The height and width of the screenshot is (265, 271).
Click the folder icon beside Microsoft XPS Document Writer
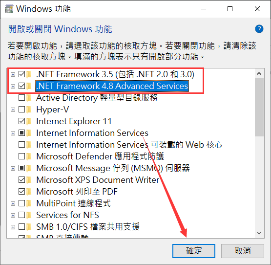pyautogui.click(x=29, y=180)
